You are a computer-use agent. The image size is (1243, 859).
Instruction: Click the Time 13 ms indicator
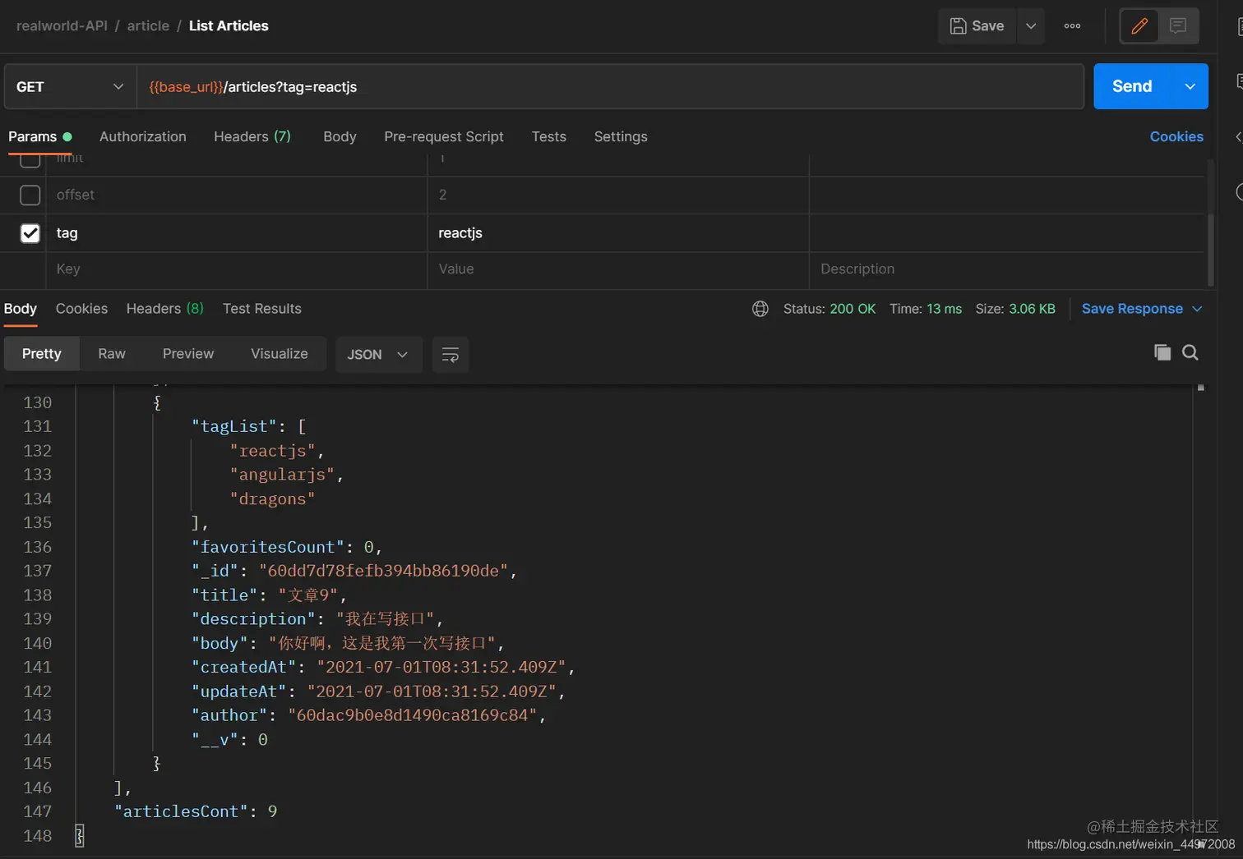click(926, 309)
